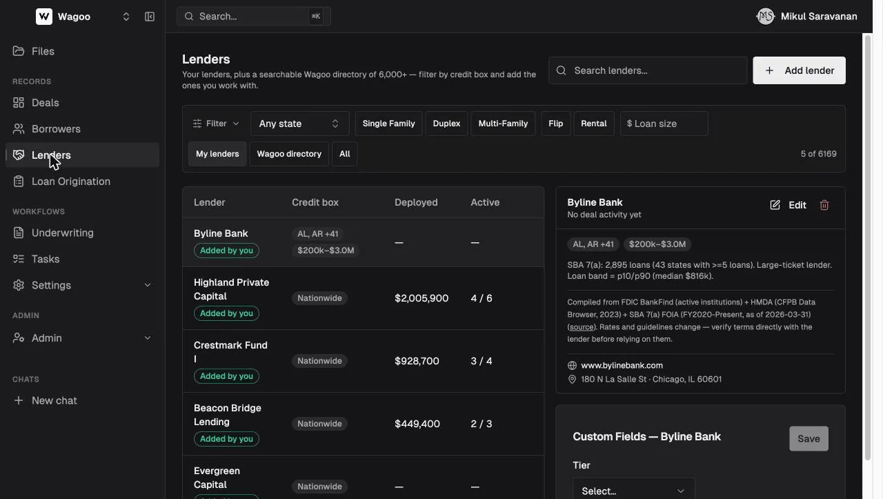The height and width of the screenshot is (499, 883).
Task: Select Evergreen Capital lender
Action: pyautogui.click(x=363, y=478)
